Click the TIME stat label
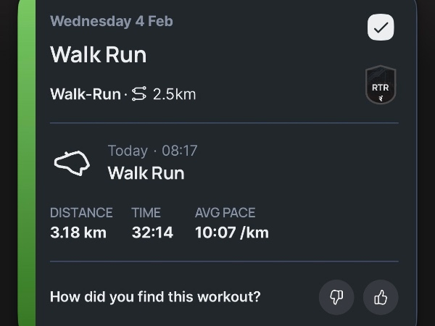 point(146,213)
